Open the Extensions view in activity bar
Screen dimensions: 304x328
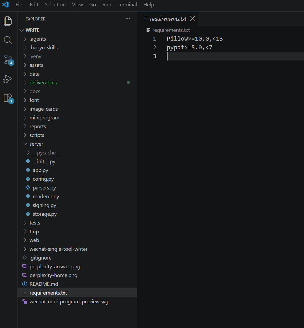pos(8,98)
